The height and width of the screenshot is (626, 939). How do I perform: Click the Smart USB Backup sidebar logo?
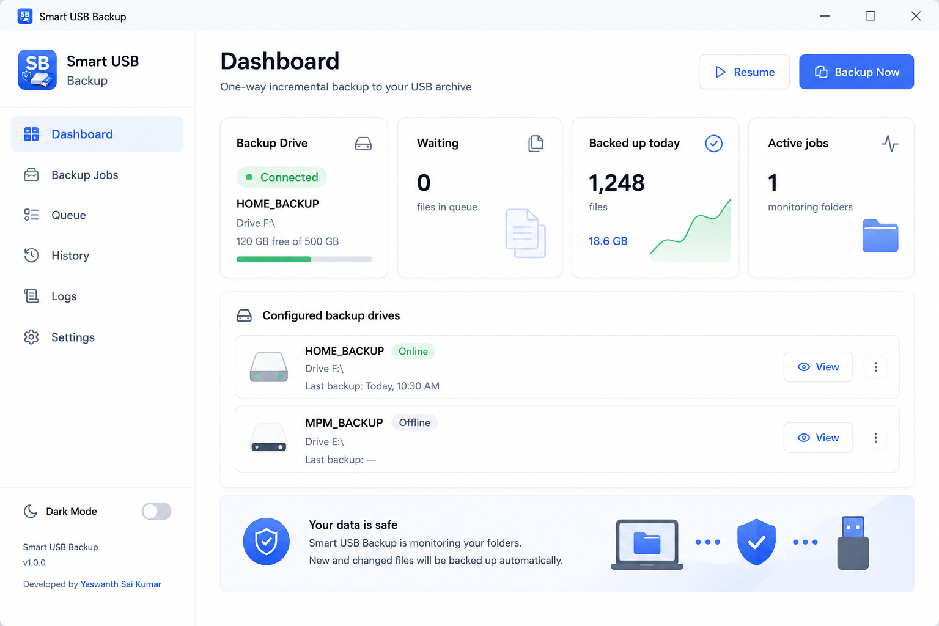click(37, 70)
